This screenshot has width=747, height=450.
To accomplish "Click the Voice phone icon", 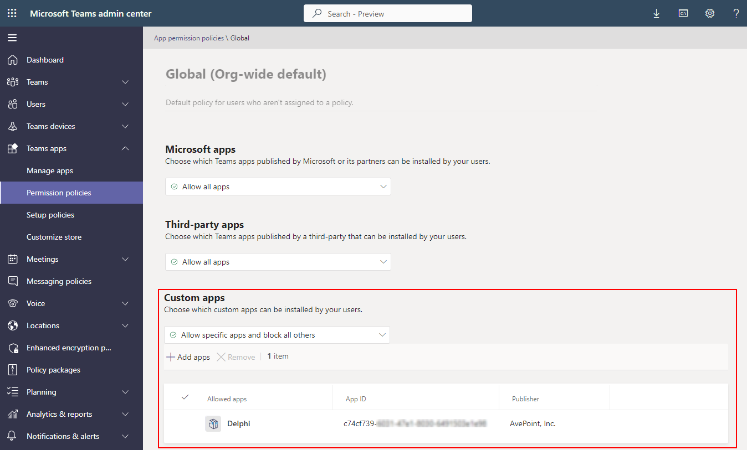I will pyautogui.click(x=13, y=303).
